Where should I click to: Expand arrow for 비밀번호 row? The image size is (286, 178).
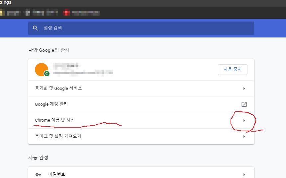tap(244, 175)
